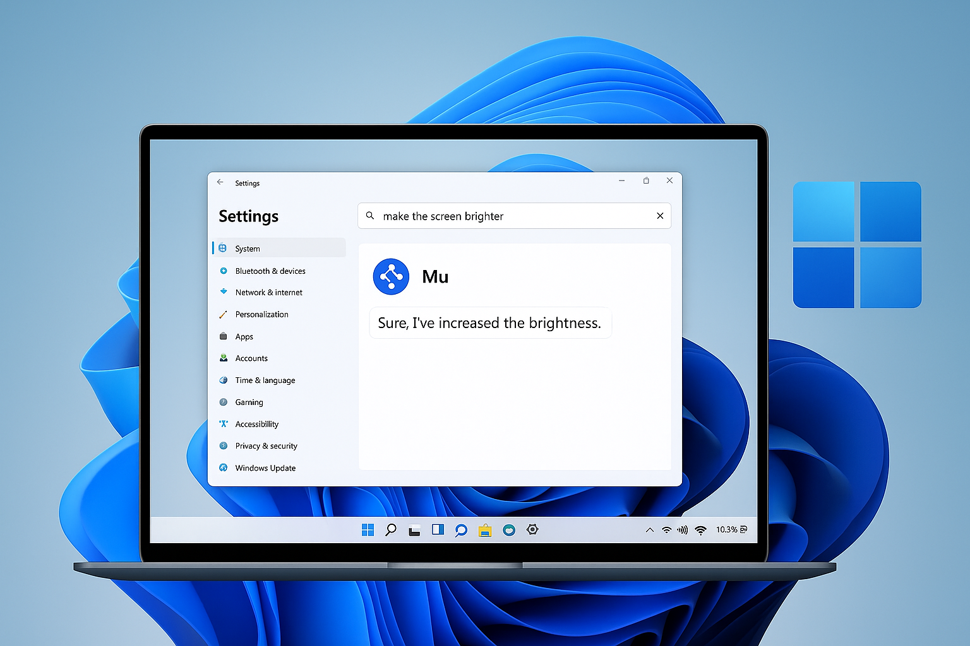Click the Wi-Fi icon beside the 10.3% reading
970x646 pixels.
point(700,531)
